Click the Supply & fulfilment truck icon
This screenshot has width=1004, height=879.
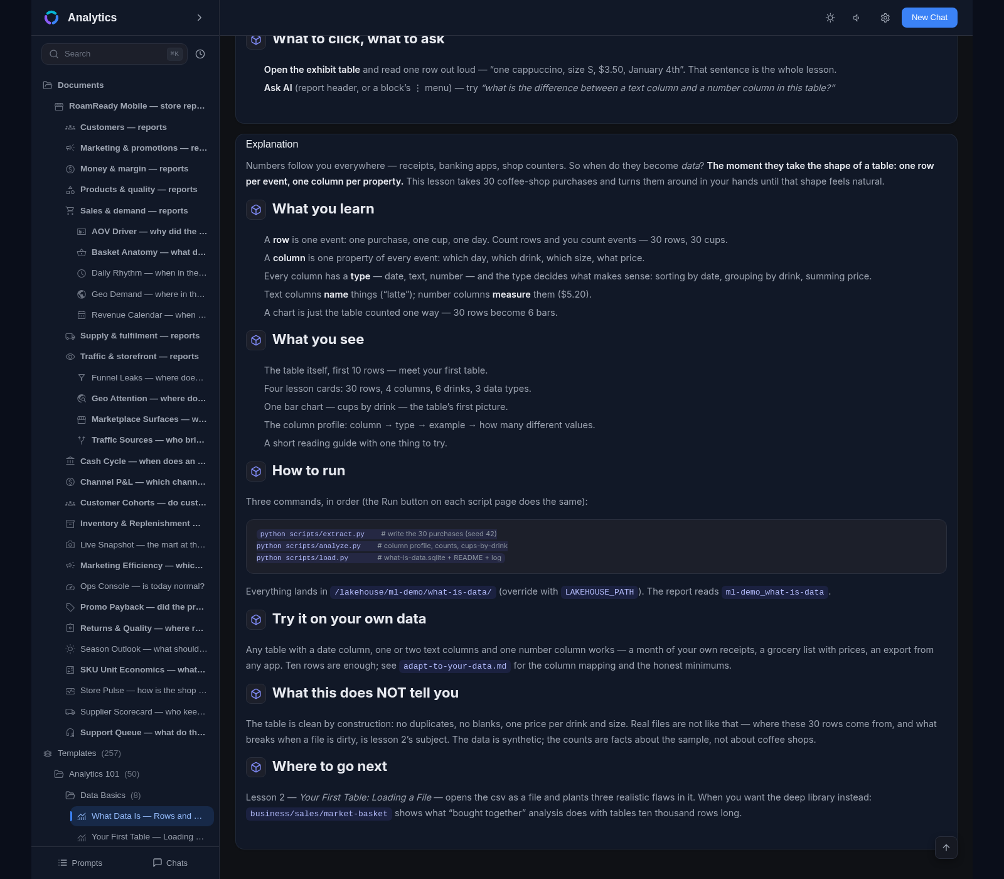pos(70,336)
